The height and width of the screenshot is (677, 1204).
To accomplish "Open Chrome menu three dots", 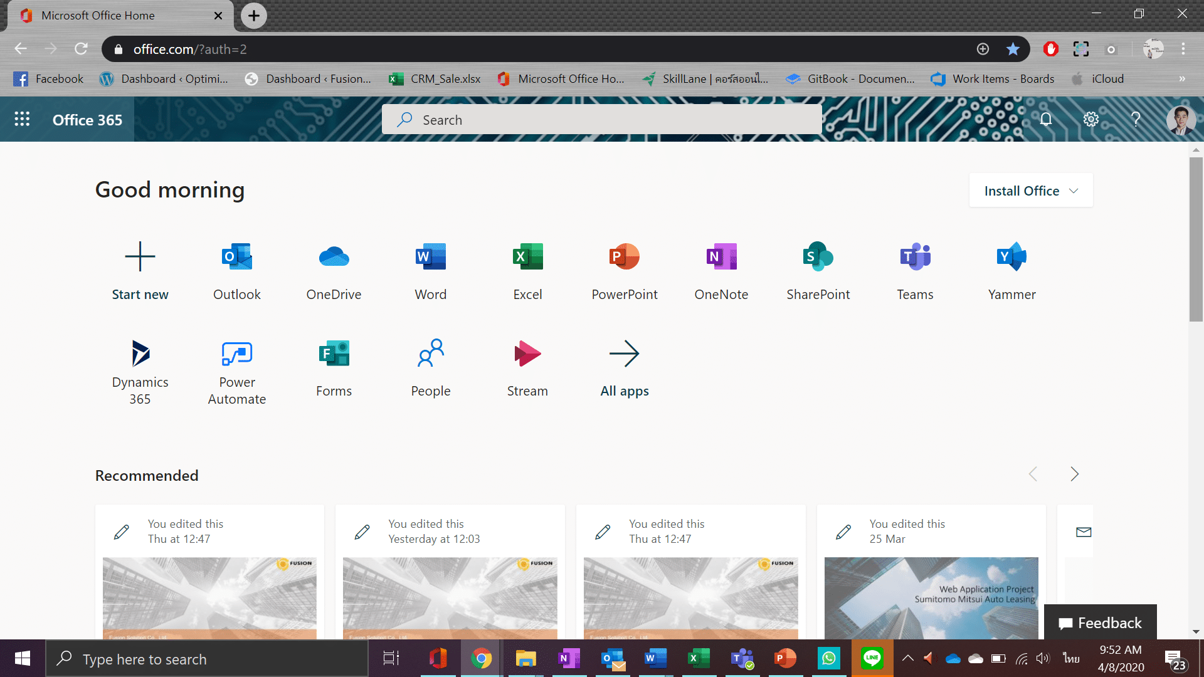I will (x=1183, y=49).
